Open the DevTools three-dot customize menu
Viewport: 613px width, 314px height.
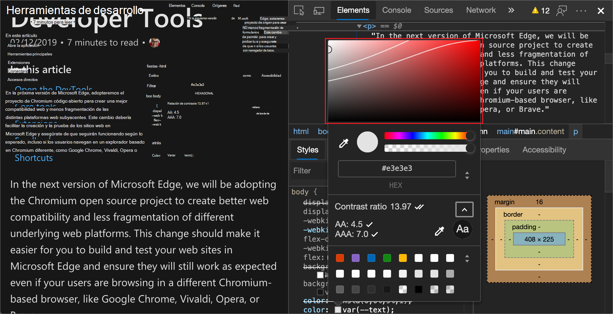coord(581,11)
